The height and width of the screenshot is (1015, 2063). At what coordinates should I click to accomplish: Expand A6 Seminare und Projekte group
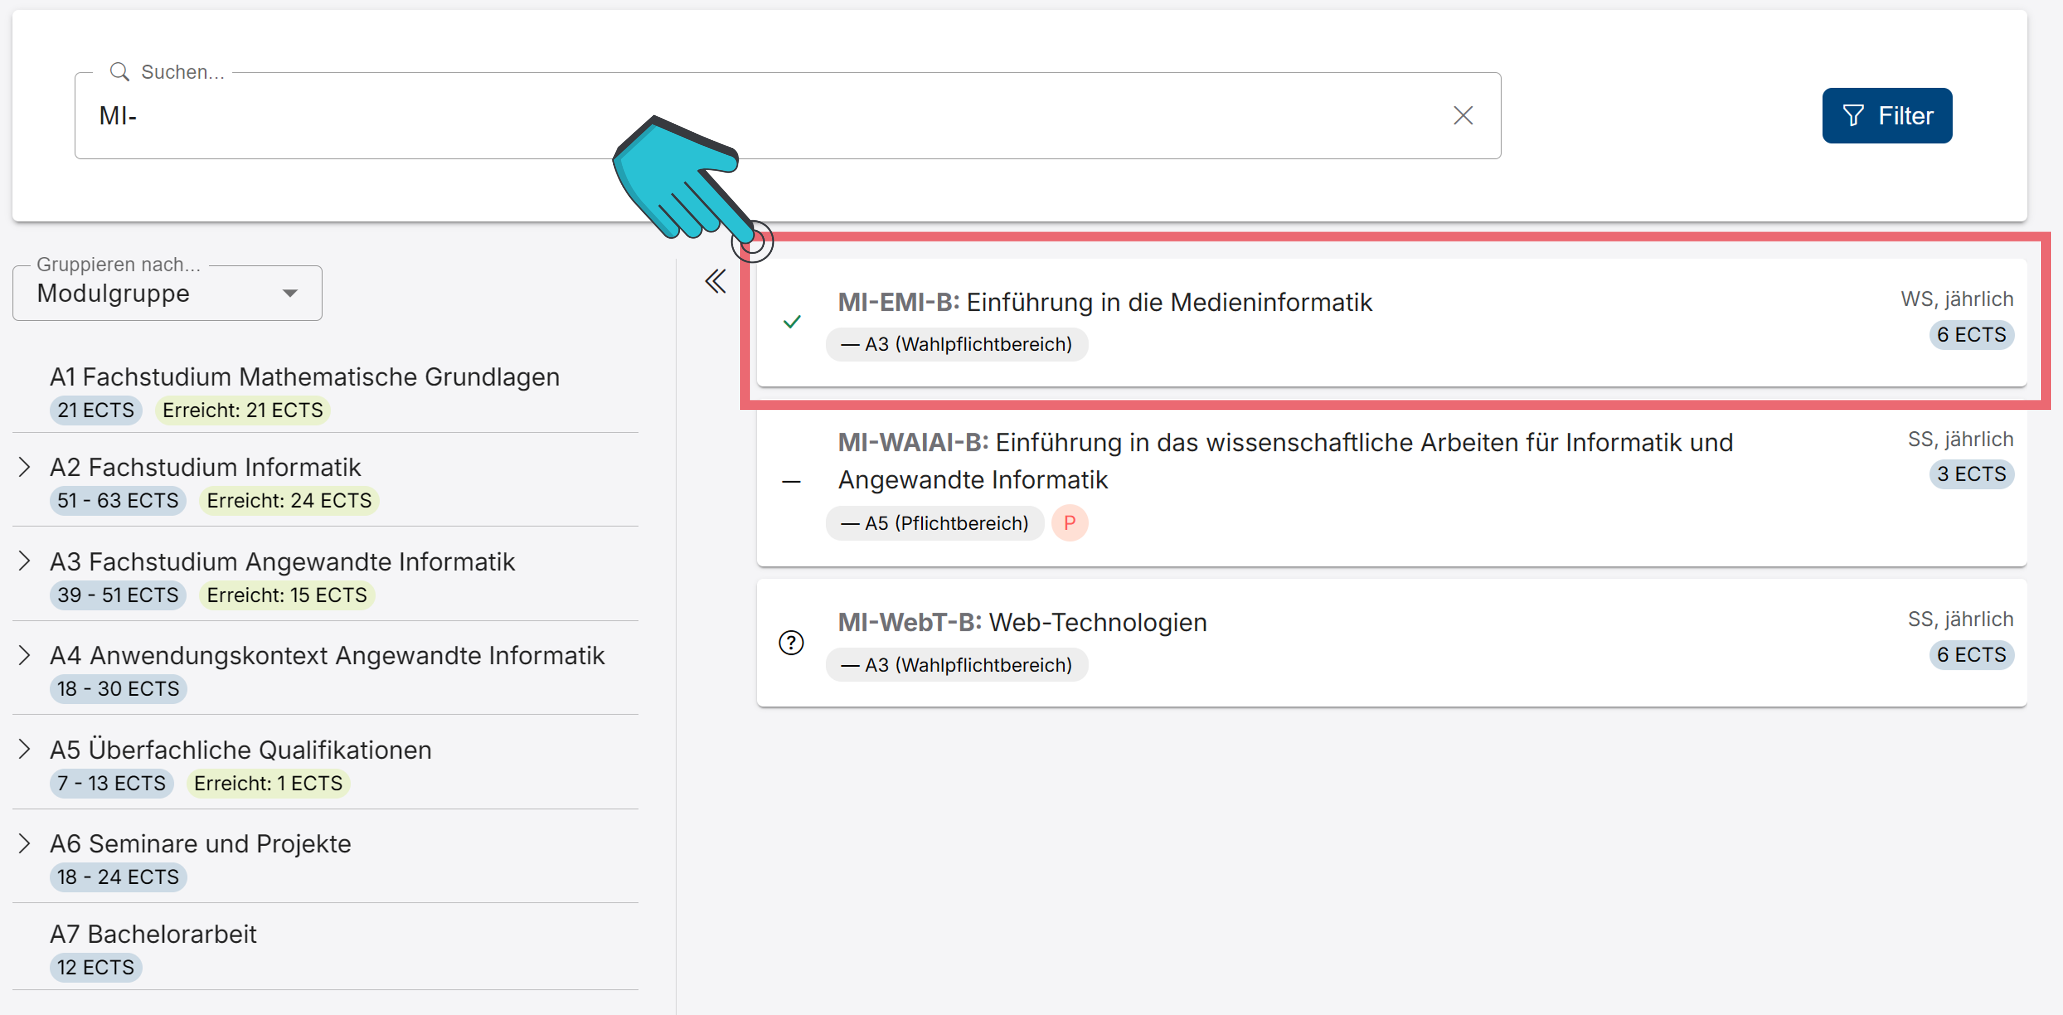24,843
